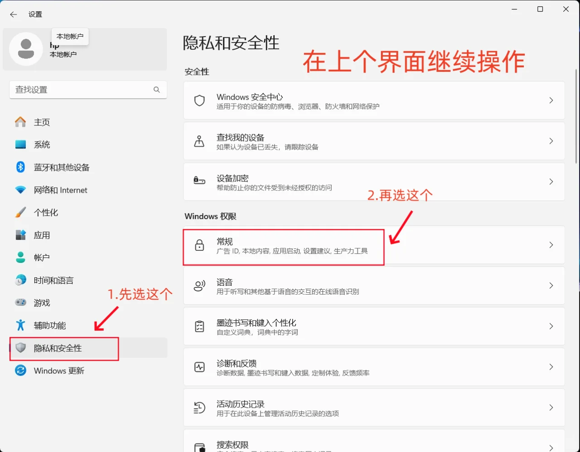Screen dimensions: 580x452
Task: Click the Windows Security shield icon
Action: click(199, 100)
